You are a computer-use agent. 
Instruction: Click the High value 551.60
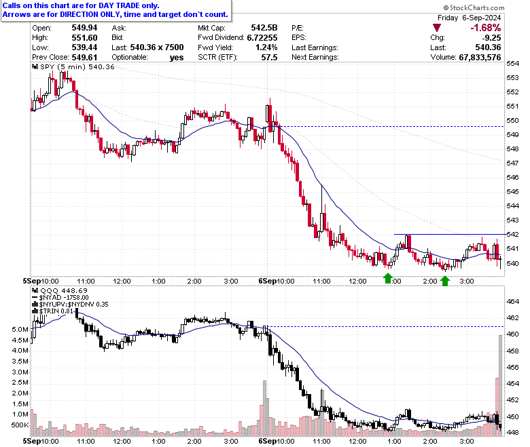coord(84,37)
